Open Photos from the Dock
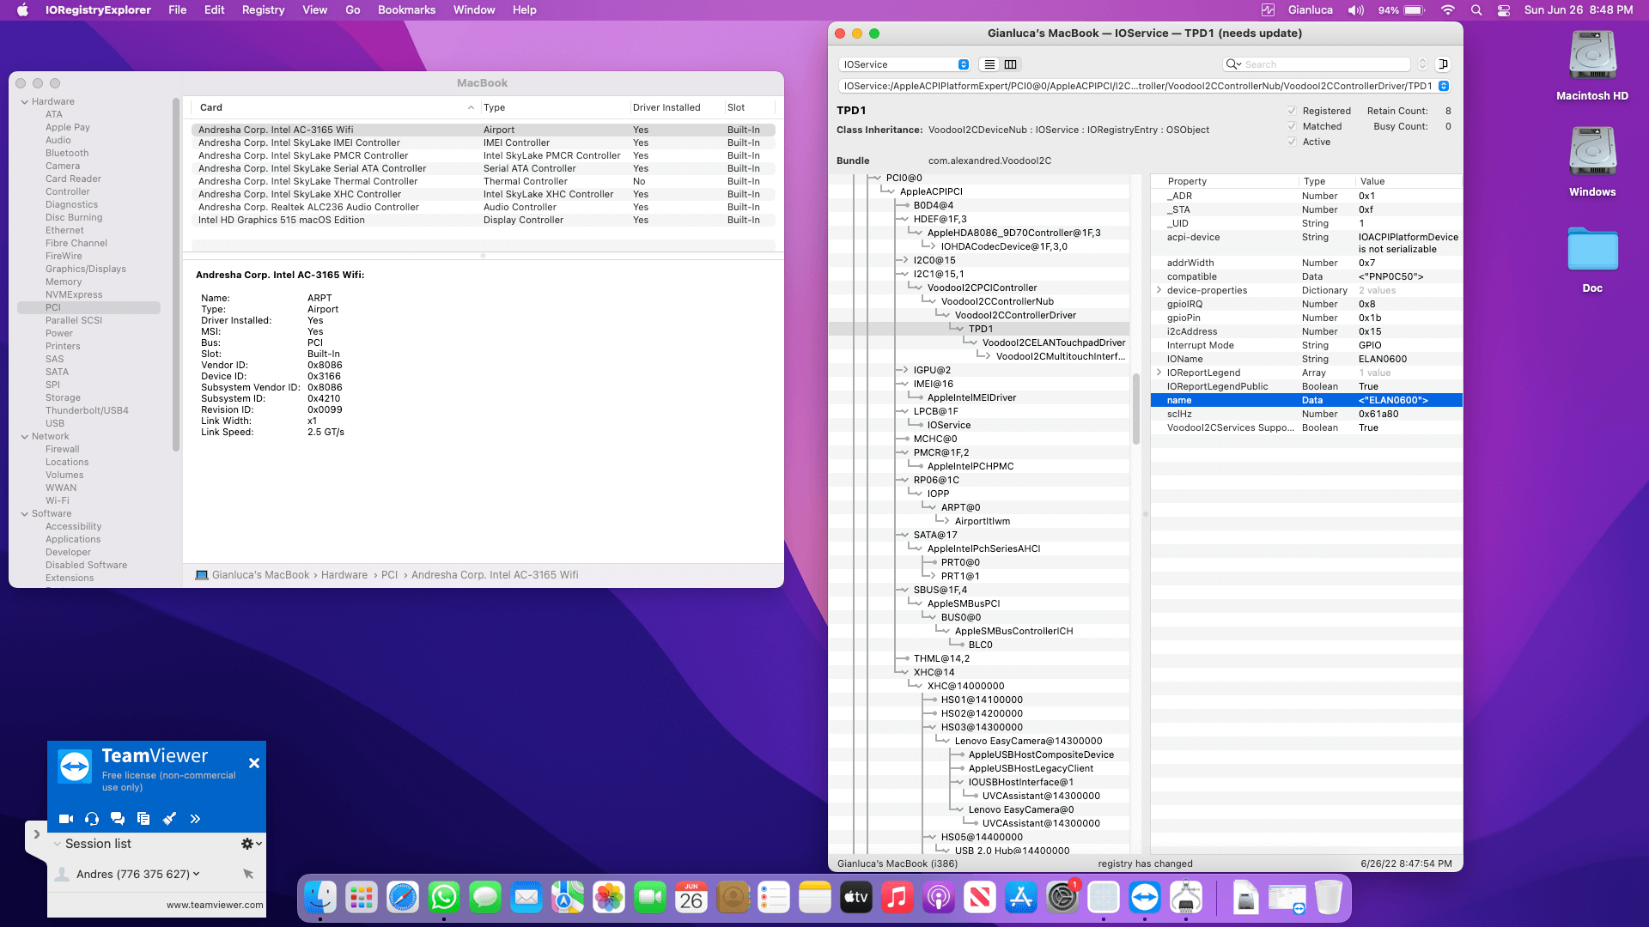The width and height of the screenshot is (1649, 927). [609, 898]
